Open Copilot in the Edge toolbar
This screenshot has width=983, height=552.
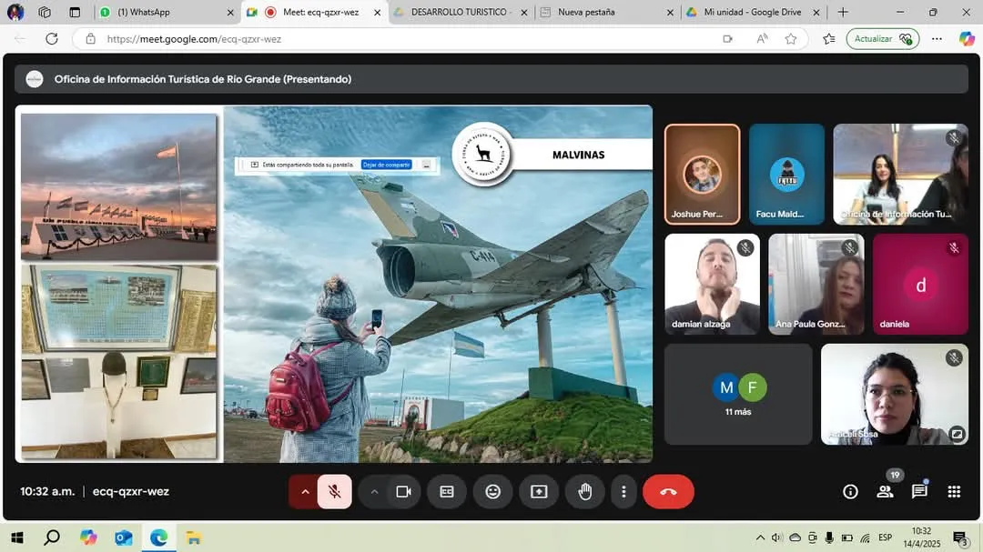point(967,39)
